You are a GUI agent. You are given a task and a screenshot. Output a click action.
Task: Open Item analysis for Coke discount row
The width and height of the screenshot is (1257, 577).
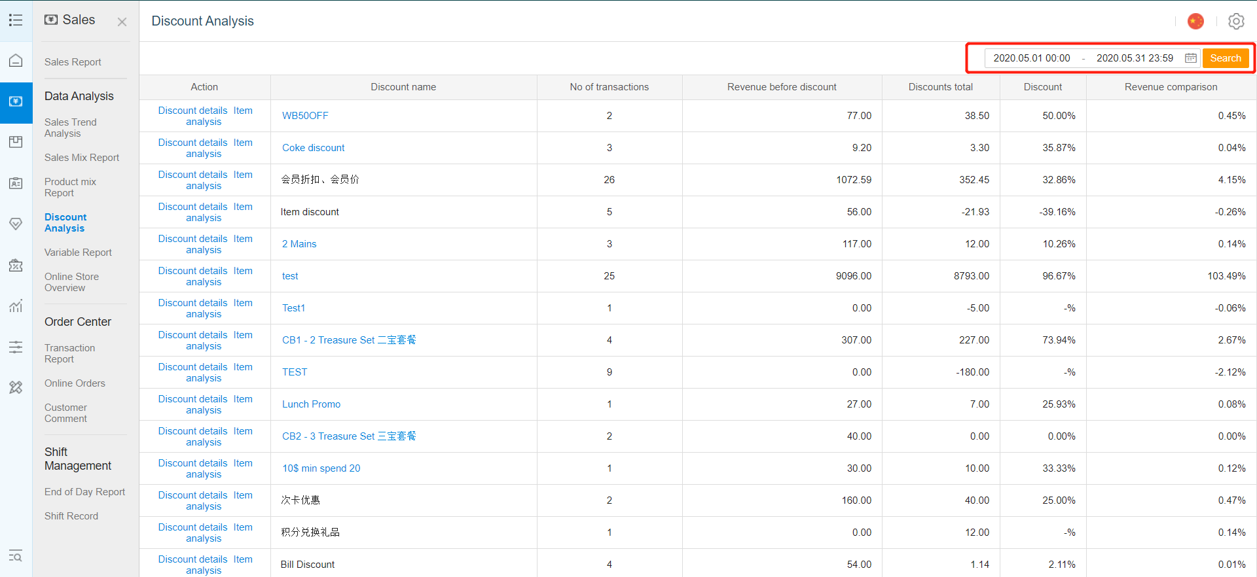pos(219,148)
